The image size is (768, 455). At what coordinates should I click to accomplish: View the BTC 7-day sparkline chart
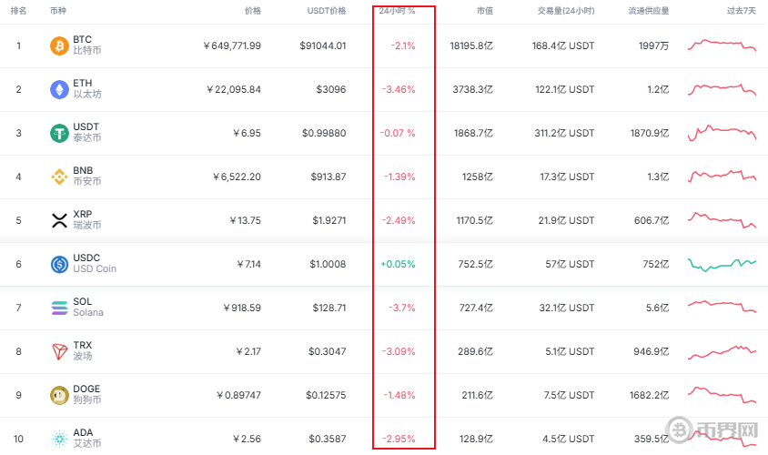pos(722,45)
